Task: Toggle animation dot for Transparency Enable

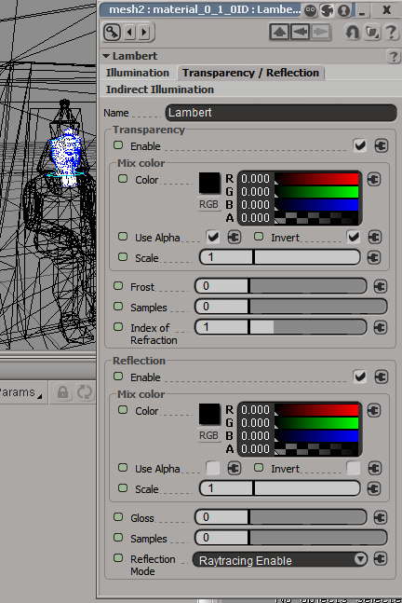Action: pyautogui.click(x=118, y=145)
